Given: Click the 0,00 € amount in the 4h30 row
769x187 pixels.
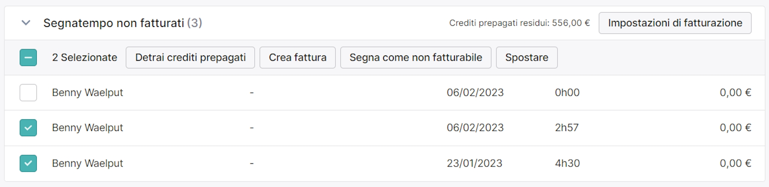Looking at the screenshot, I should click(735, 163).
